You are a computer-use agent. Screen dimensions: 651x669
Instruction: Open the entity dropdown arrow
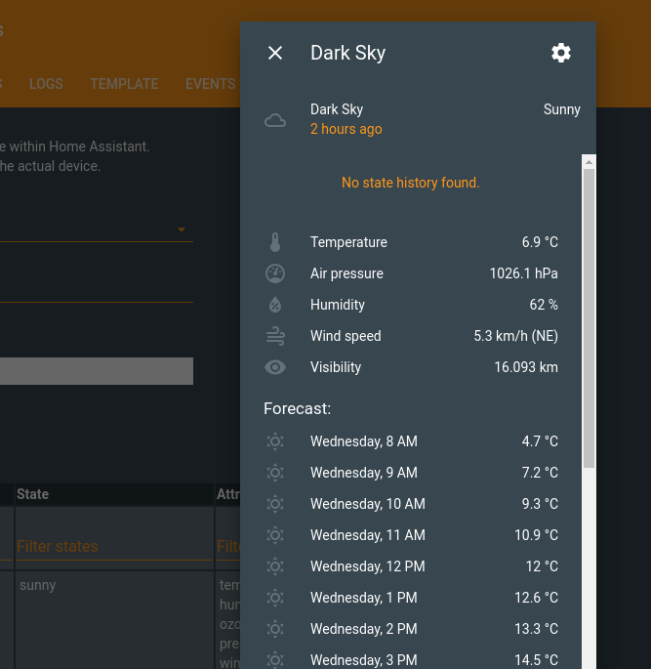[182, 230]
